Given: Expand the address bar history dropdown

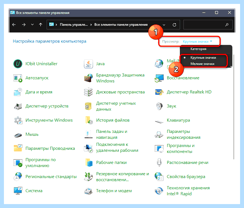Looking at the screenshot, I should [x=164, y=25].
